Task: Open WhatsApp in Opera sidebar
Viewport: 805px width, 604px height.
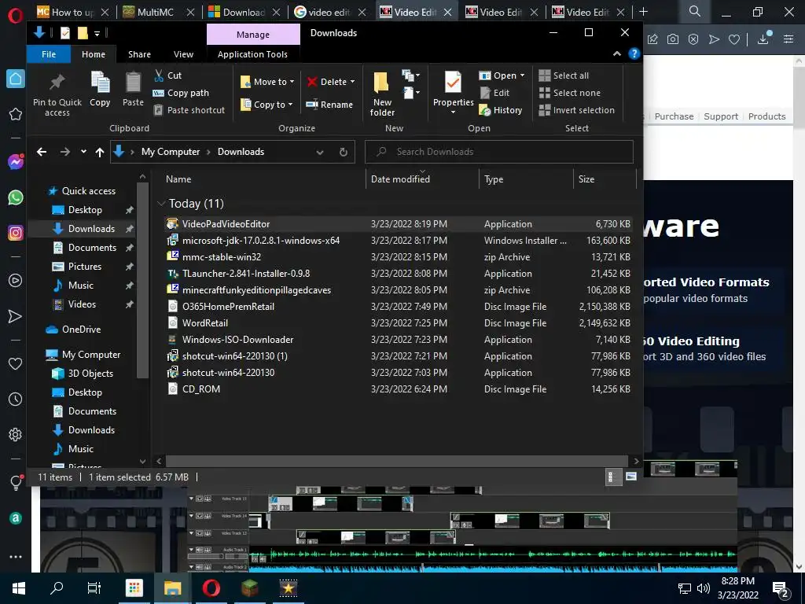Action: 16,197
